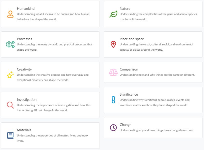The width and height of the screenshot is (204, 150).
Task: Click the magnifying glass Investigation icon
Action: coord(10,105)
